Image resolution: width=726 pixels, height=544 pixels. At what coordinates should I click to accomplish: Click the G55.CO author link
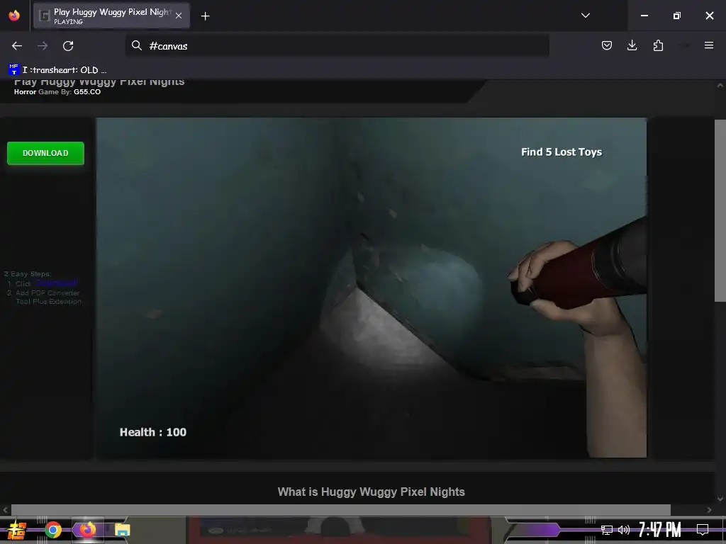[87, 91]
